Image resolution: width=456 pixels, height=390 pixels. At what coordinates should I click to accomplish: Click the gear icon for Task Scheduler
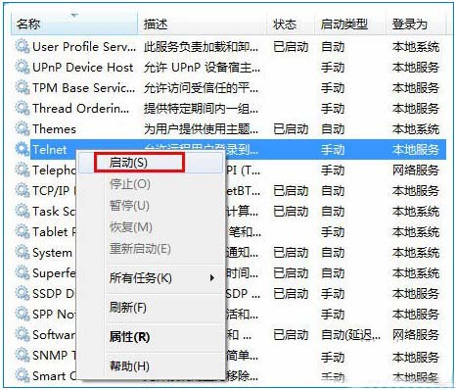coord(23,211)
